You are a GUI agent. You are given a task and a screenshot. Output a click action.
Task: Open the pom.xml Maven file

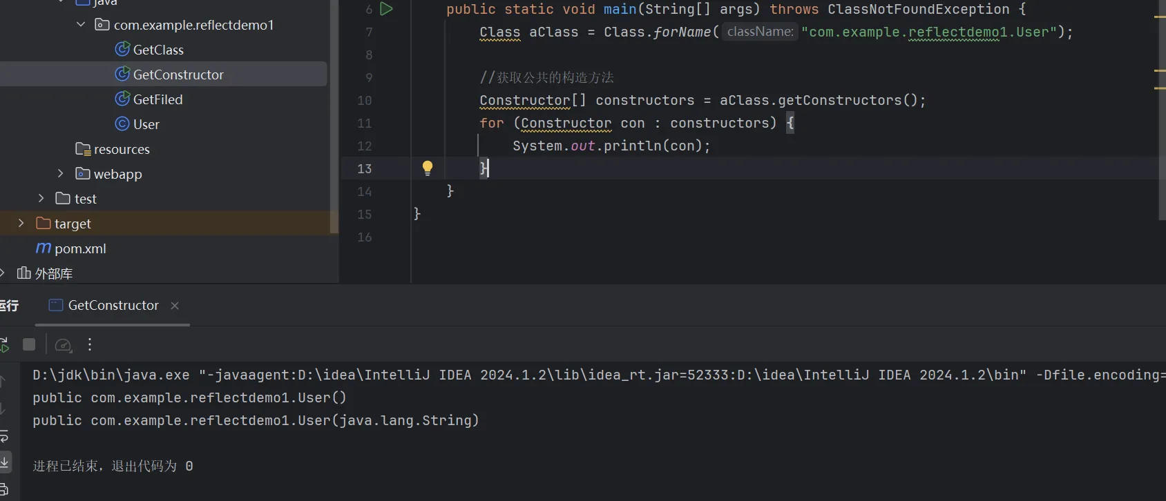tap(79, 248)
